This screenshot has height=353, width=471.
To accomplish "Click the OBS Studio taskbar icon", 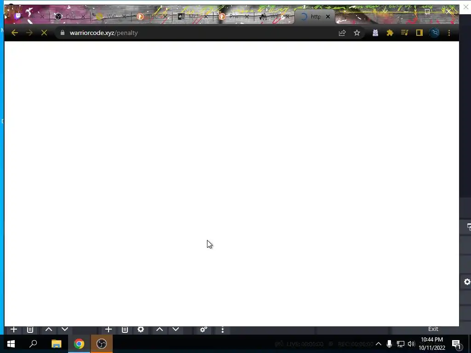I will (102, 344).
